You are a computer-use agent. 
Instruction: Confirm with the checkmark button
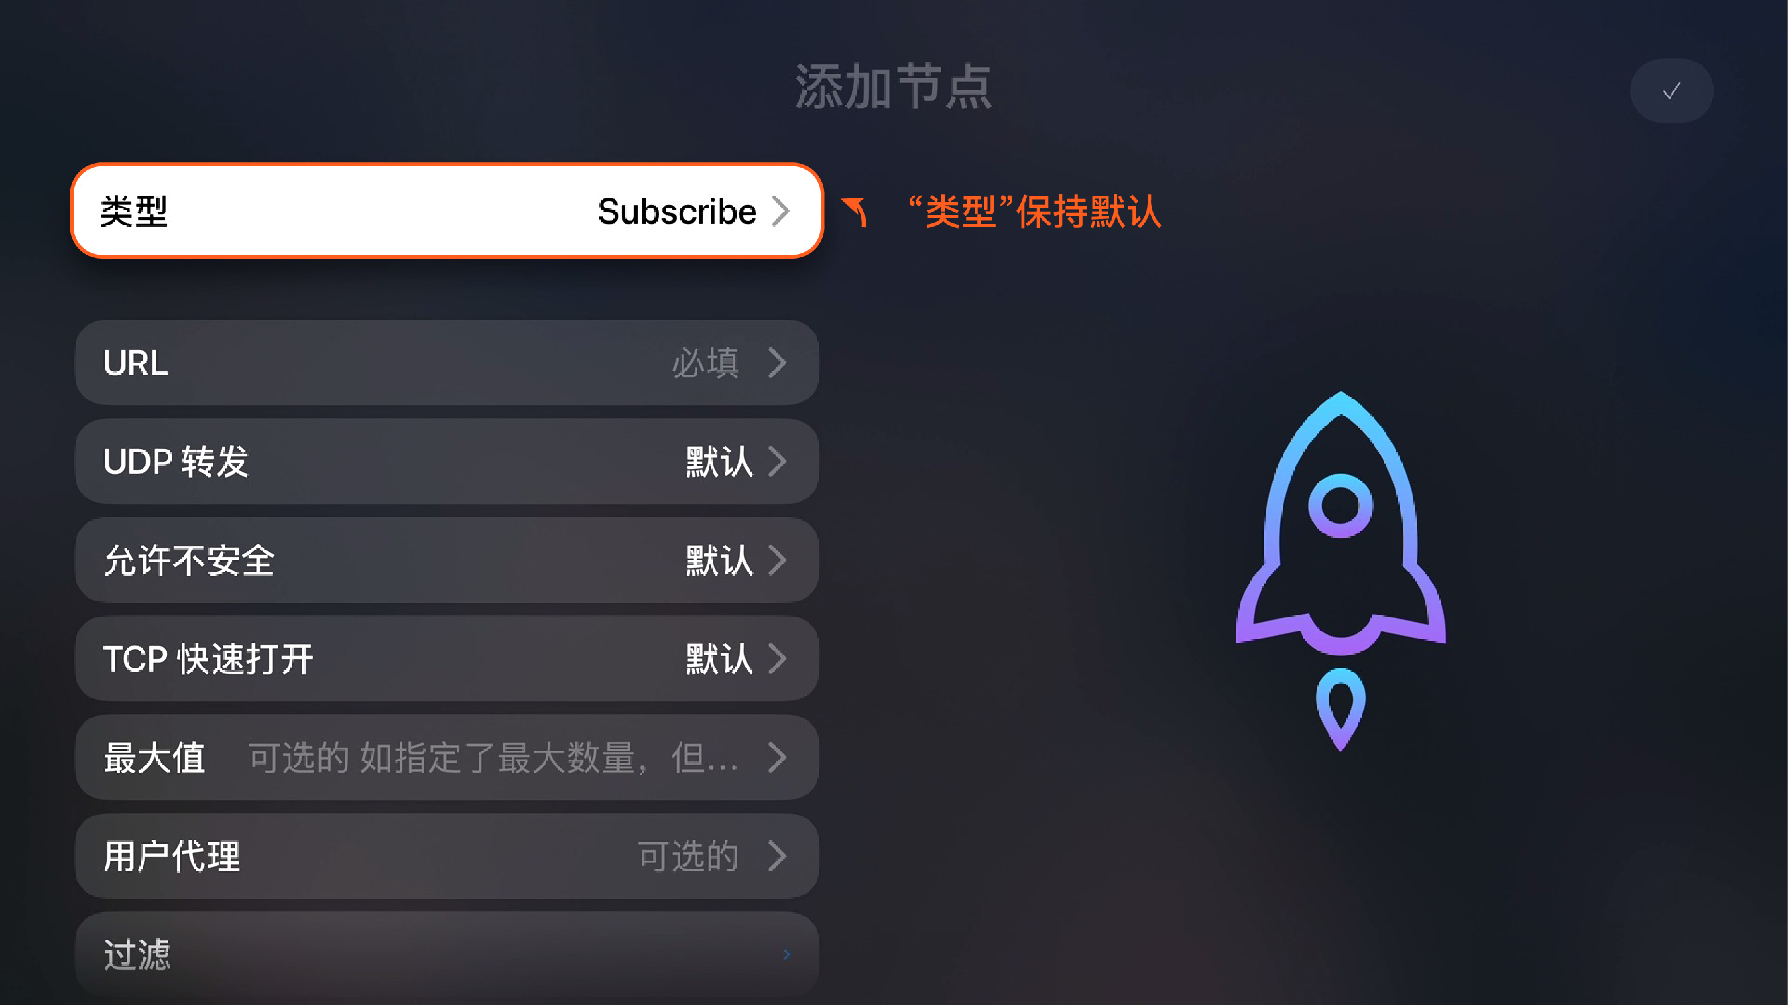(1671, 91)
